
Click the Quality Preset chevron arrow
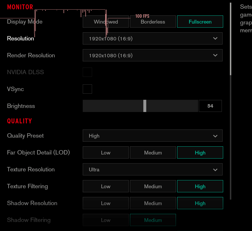pos(215,136)
